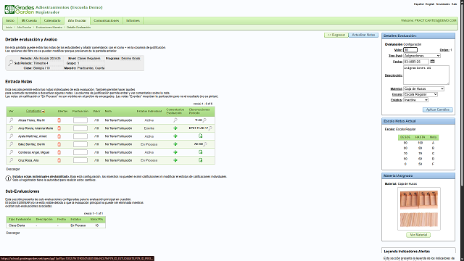464x261 pixels.
Task: Open the Estatus dropdown showing Inactiva
Action: (415, 100)
